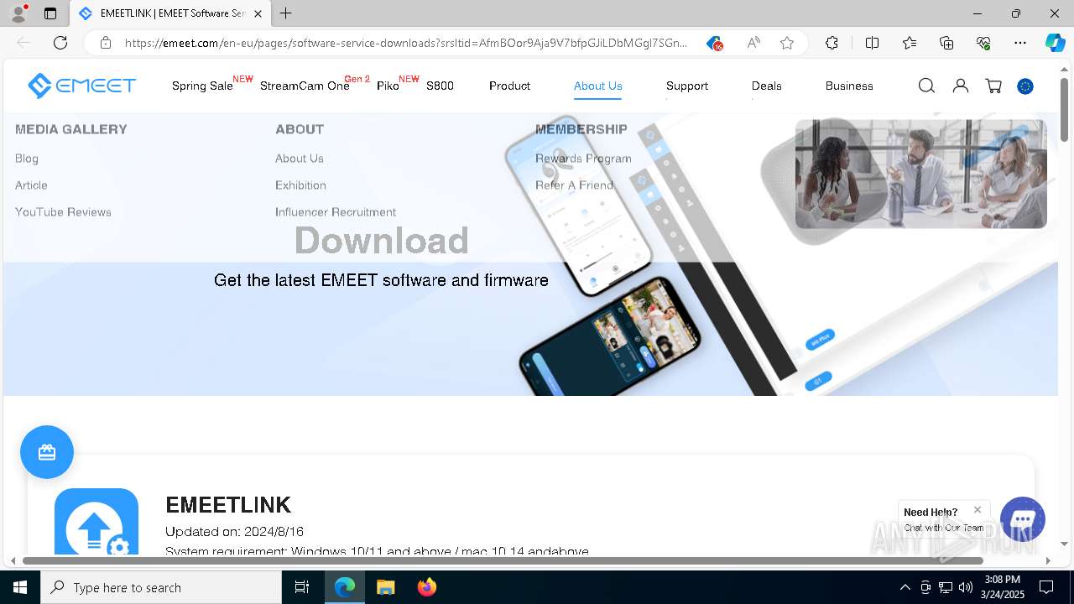
Task: Open the Favorites list icon
Action: [910, 43]
